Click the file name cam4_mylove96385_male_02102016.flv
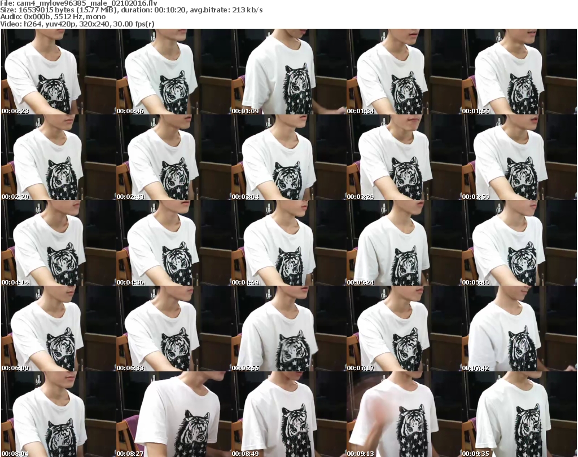Viewport: 578px width, 457px height. [x=87, y=3]
